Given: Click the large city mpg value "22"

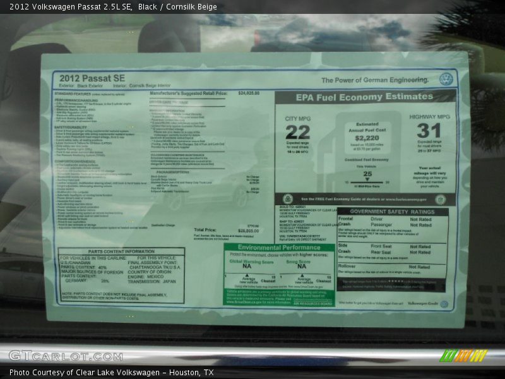Looking at the screenshot, I should coord(297,133).
